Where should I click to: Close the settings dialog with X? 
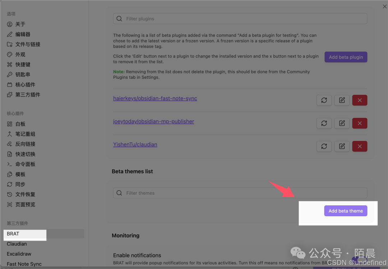[385, 6]
